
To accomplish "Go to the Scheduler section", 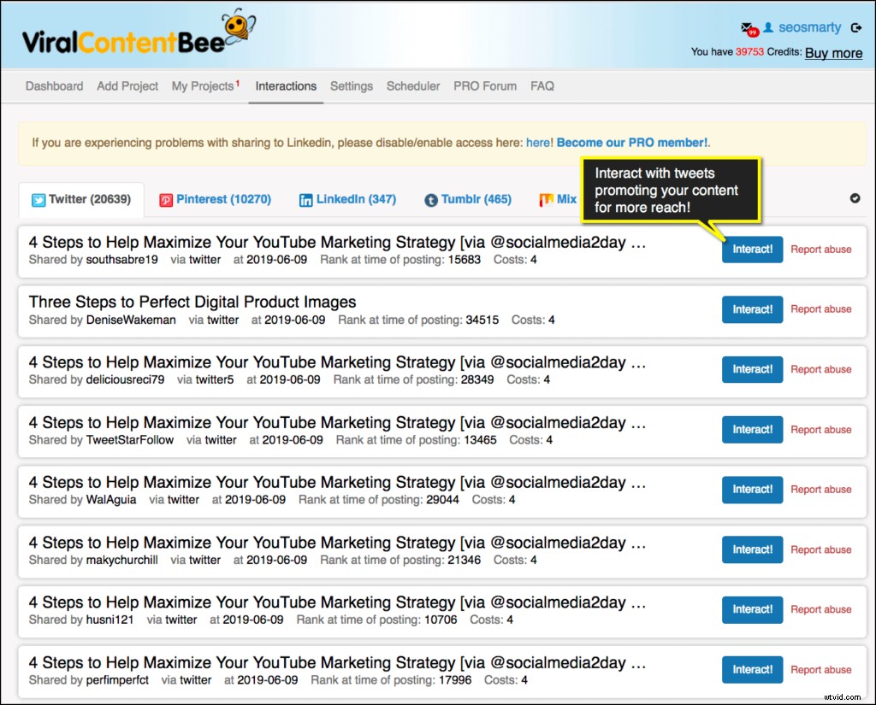I will pos(413,85).
